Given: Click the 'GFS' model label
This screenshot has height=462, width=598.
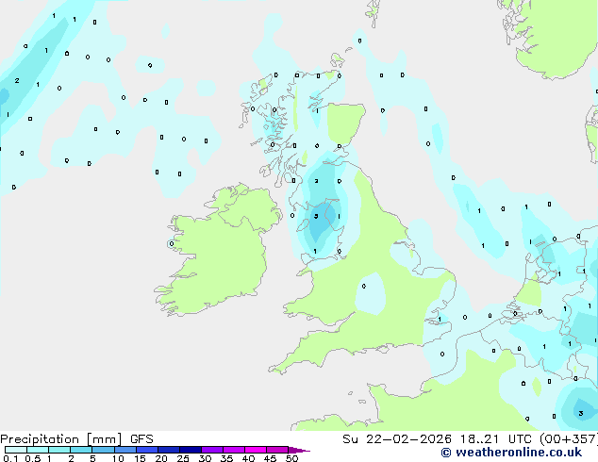Looking at the screenshot, I should coord(141,439).
